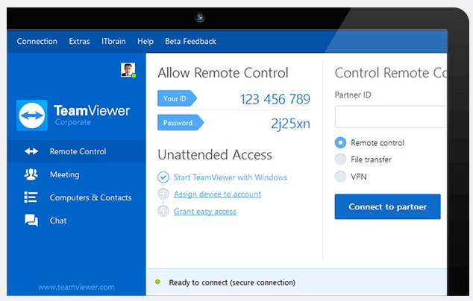
Task: Click the TeamViewer logo icon
Action: coord(31,115)
